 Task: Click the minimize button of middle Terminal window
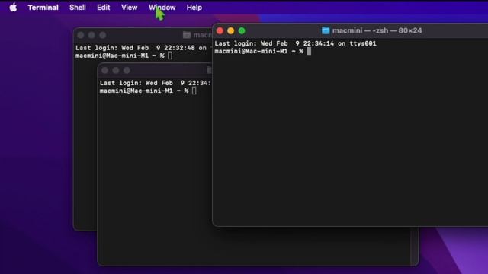(116, 70)
